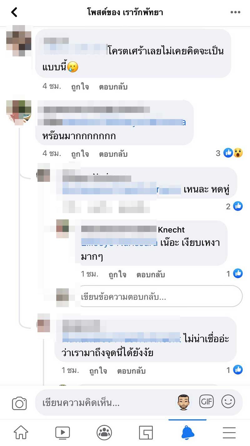Viewport: 250px width, 446px height.
Task: Focus the "เขียนข้อความตอบกลับ..." reply field
Action: [159, 296]
